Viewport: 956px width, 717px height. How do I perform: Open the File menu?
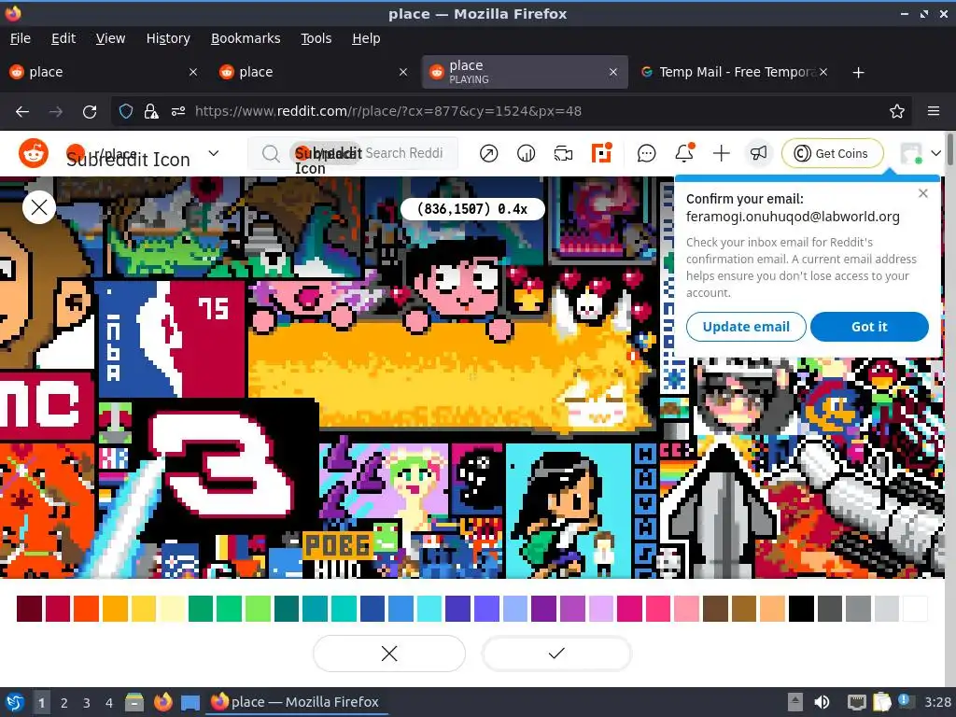click(21, 38)
